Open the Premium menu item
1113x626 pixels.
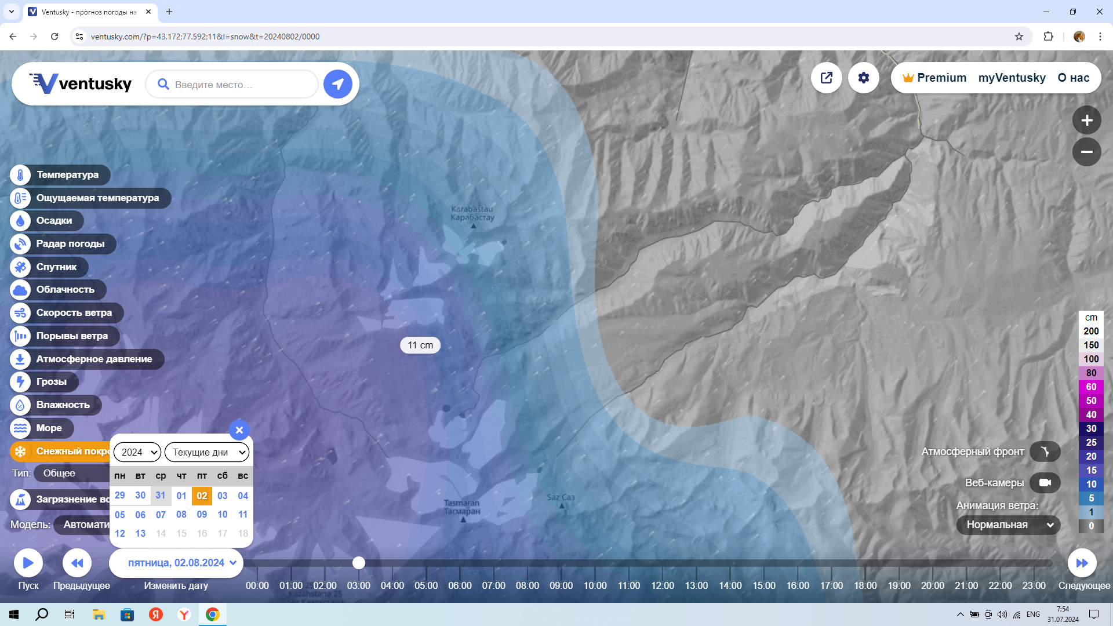tap(934, 78)
